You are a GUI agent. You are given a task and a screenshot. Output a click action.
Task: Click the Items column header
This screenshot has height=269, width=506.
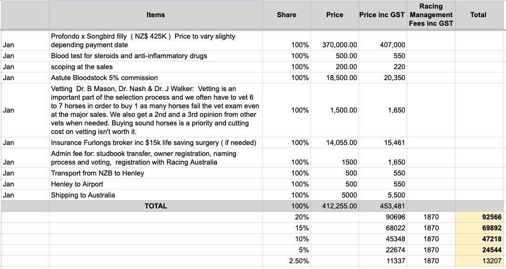coord(155,15)
